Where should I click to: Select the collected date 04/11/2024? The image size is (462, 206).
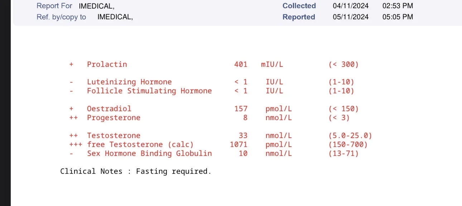[x=350, y=6]
